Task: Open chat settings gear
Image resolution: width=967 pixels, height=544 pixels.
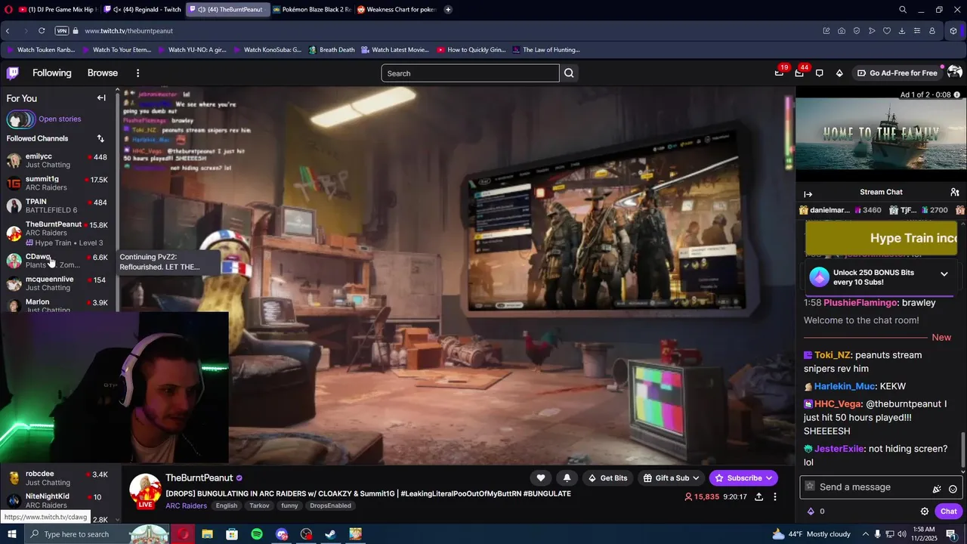Action: (x=924, y=512)
